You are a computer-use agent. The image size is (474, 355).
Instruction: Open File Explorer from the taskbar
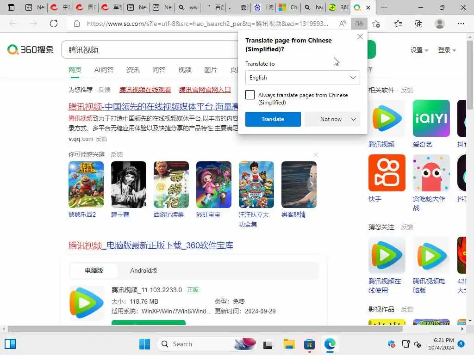click(289, 344)
